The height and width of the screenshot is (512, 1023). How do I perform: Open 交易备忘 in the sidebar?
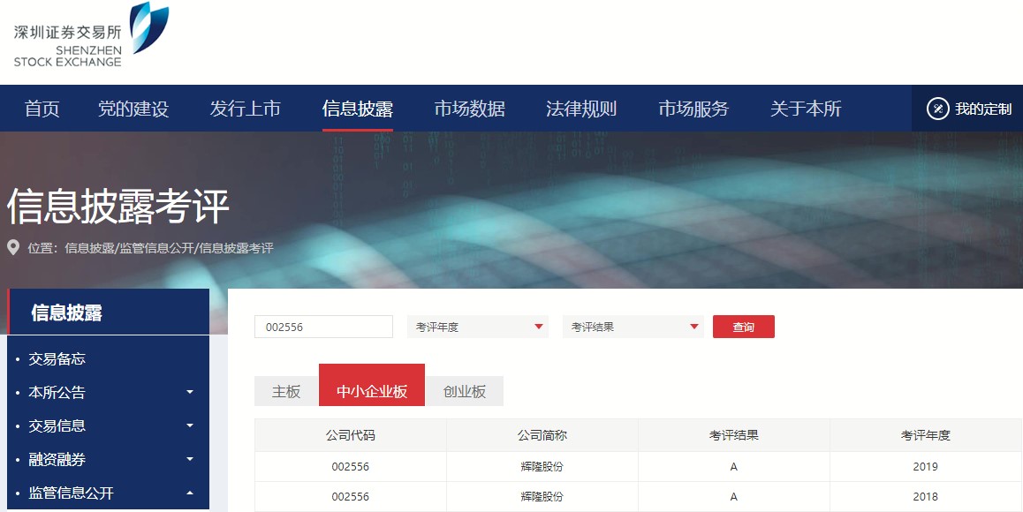point(57,358)
